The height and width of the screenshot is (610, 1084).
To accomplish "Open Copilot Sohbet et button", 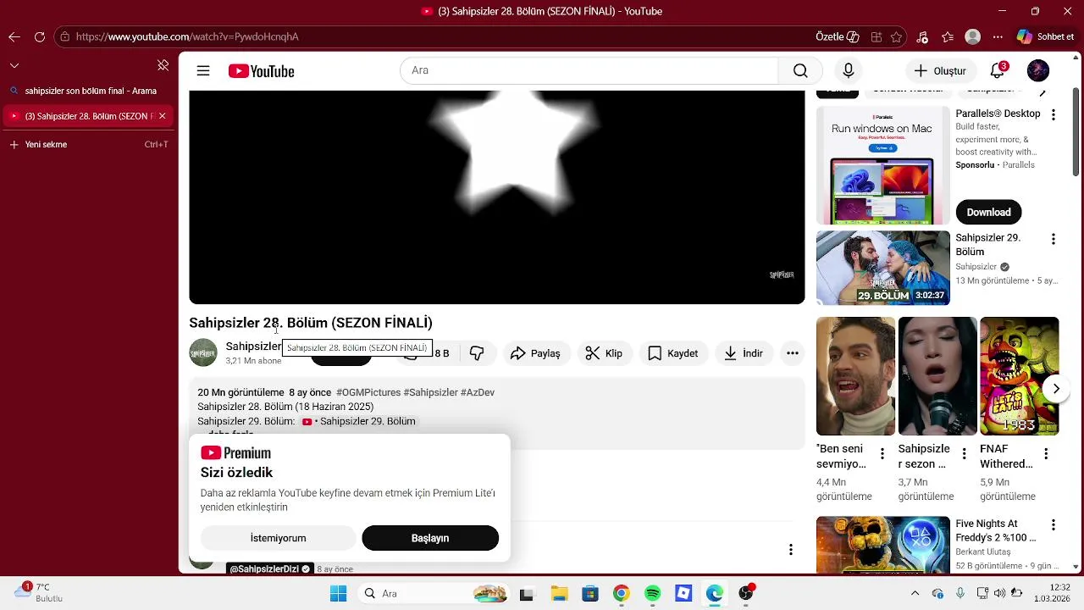I will (x=1046, y=36).
